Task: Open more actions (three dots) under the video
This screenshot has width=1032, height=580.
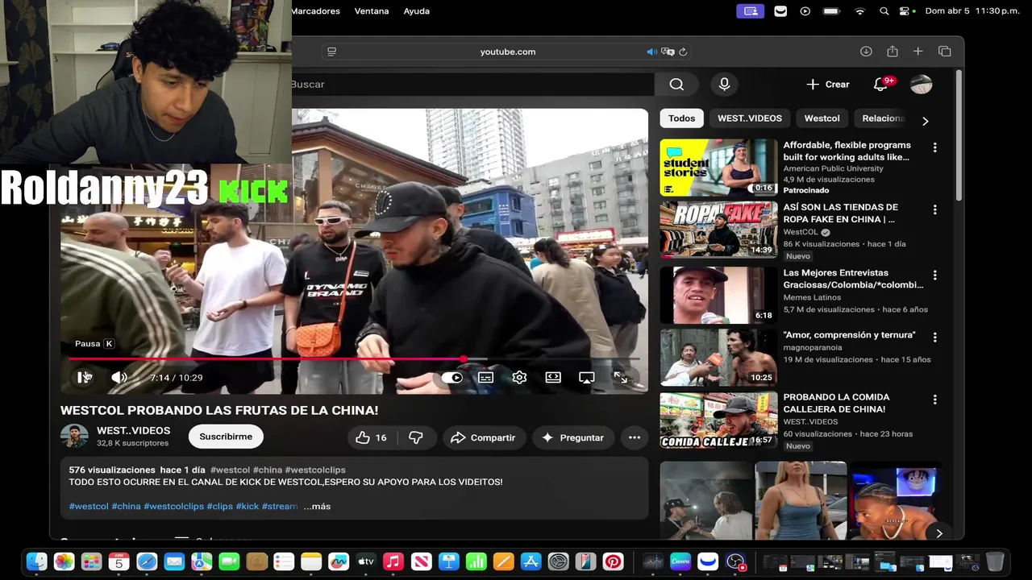Action: coord(635,437)
